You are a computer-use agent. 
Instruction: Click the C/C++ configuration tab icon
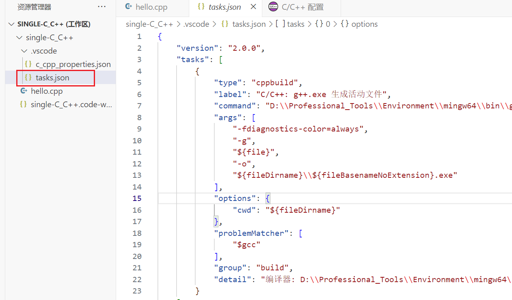click(x=273, y=7)
